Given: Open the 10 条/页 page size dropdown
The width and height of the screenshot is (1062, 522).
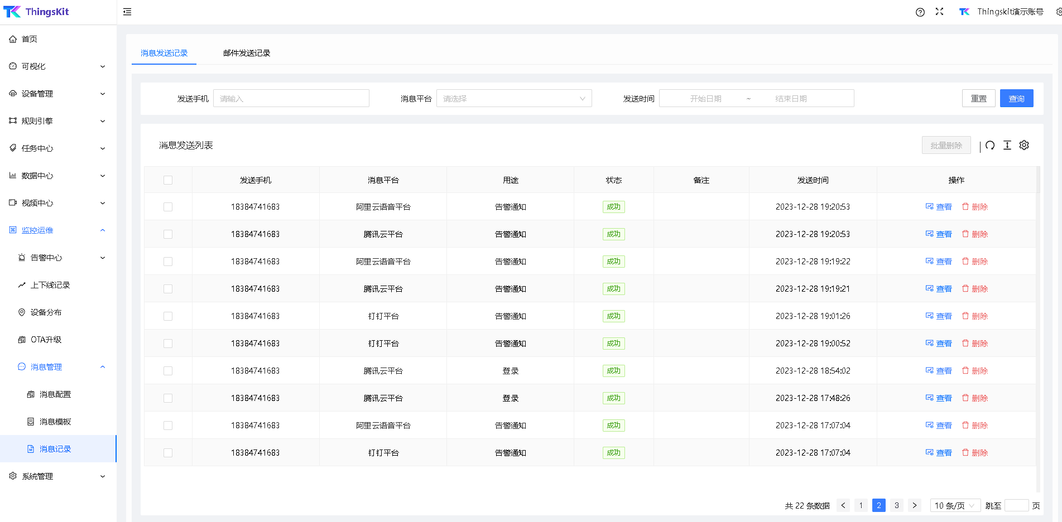Looking at the screenshot, I should point(955,505).
